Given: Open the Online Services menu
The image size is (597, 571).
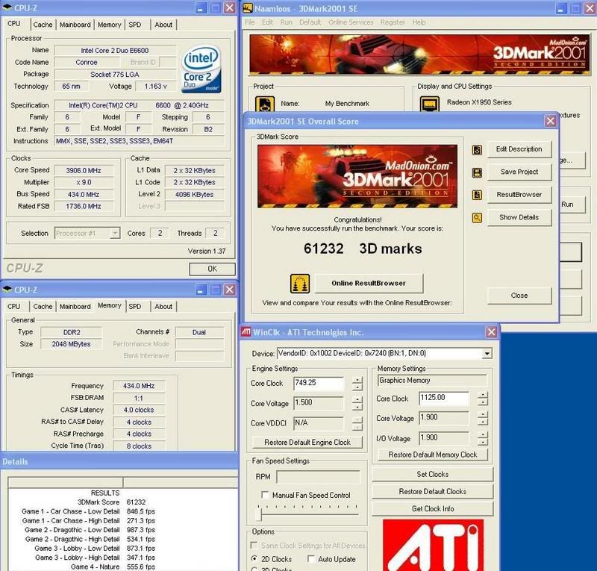Looking at the screenshot, I should [x=351, y=22].
